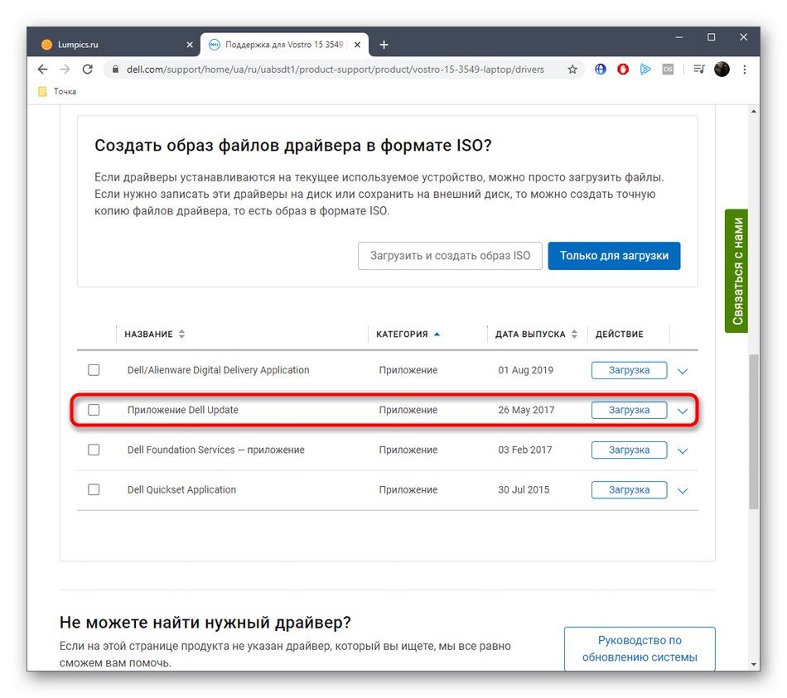Click the Chrome profile avatar
Image resolution: width=787 pixels, height=698 pixels.
[721, 70]
